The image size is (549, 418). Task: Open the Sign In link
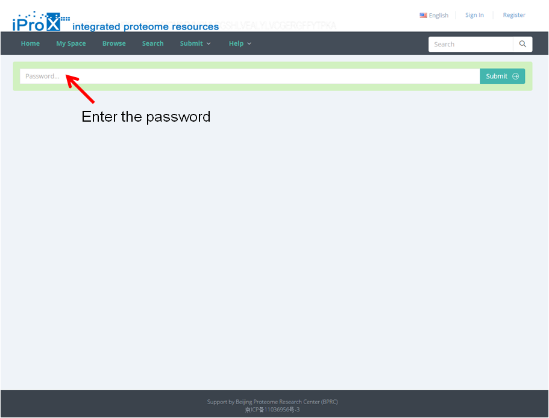click(474, 14)
